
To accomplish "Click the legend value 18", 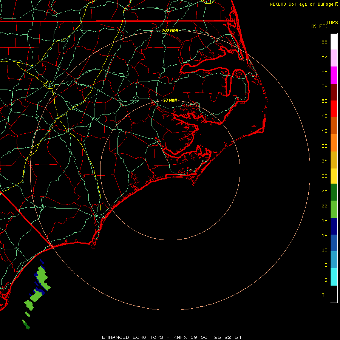I will 325,221.
